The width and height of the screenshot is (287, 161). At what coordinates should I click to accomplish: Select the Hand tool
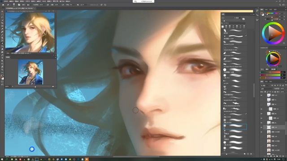[x=2, y=67]
